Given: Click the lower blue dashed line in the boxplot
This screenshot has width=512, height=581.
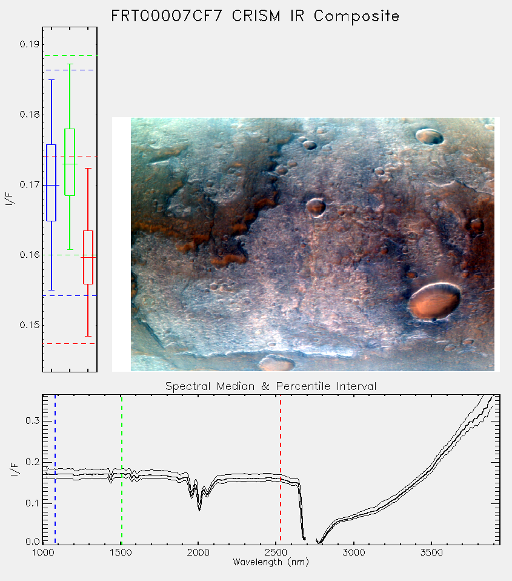Looking at the screenshot, I should tap(70, 296).
